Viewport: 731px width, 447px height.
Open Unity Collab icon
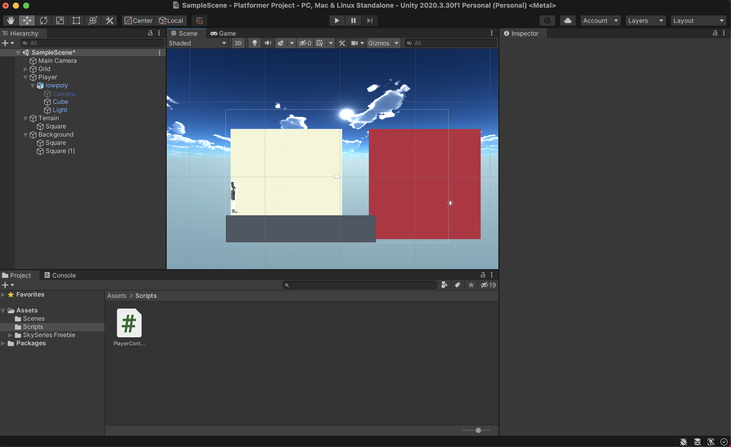point(547,21)
